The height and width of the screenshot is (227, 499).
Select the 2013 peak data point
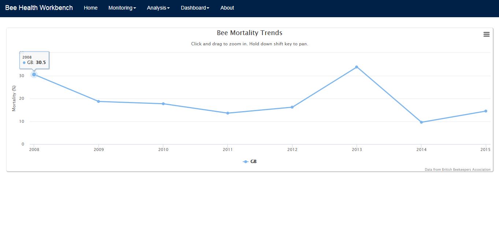pos(357,67)
